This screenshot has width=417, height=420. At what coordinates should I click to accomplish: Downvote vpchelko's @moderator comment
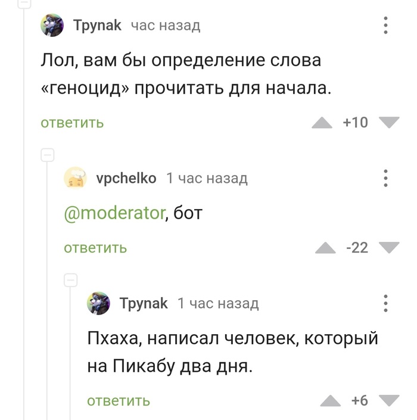[389, 248]
